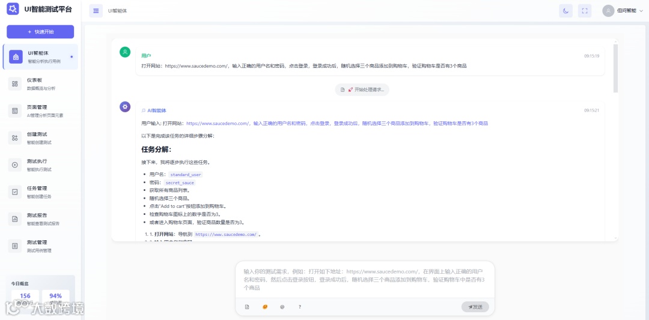Click the 09:15:19 timestamp
Screen dimensions: 649x320
(592, 56)
